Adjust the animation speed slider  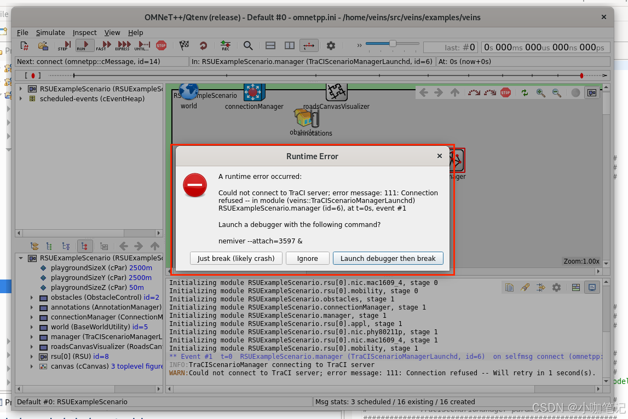click(x=393, y=43)
